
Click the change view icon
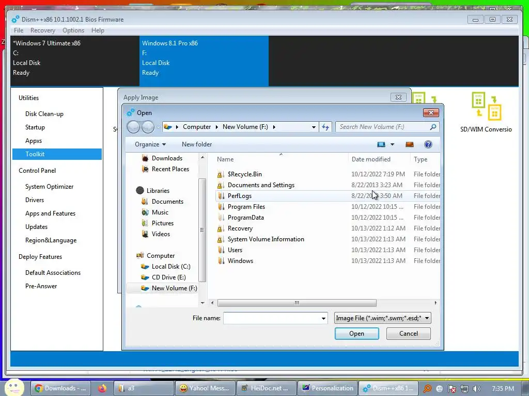pos(381,144)
